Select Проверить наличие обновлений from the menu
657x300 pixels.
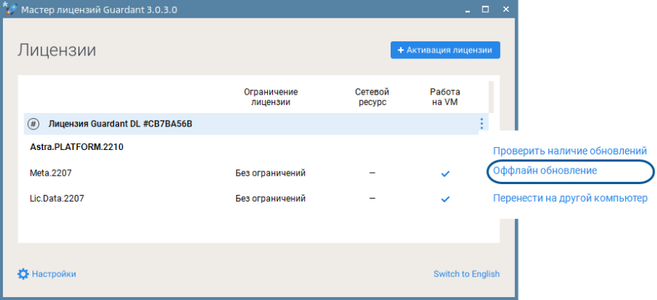[x=570, y=151]
